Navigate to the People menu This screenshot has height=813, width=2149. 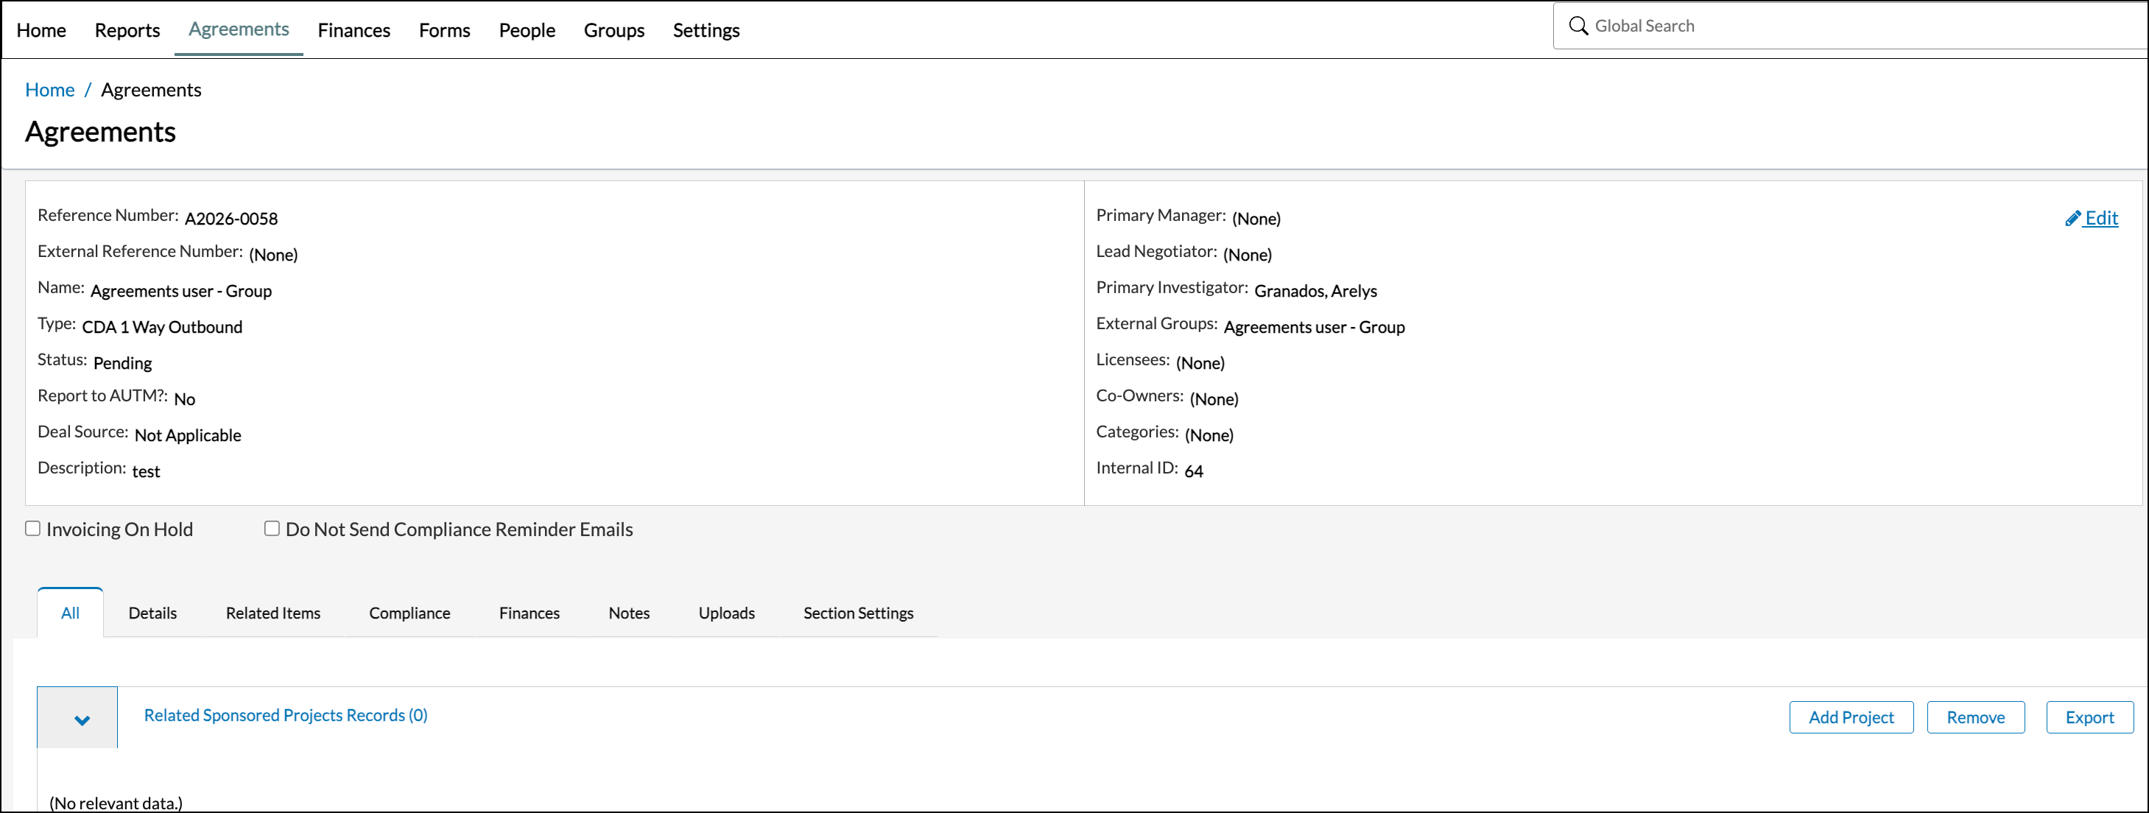coord(527,30)
